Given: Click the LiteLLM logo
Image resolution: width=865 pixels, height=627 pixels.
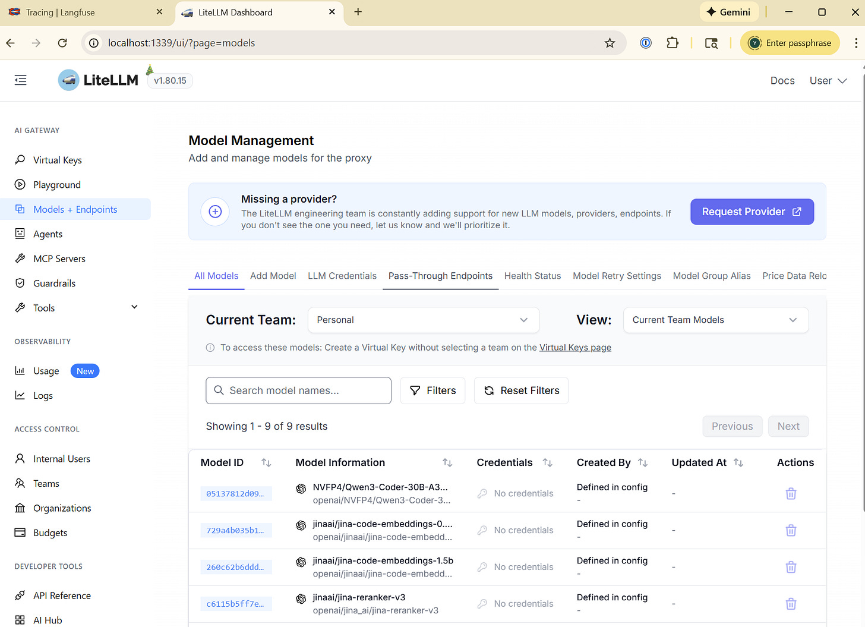Looking at the screenshot, I should pyautogui.click(x=99, y=80).
